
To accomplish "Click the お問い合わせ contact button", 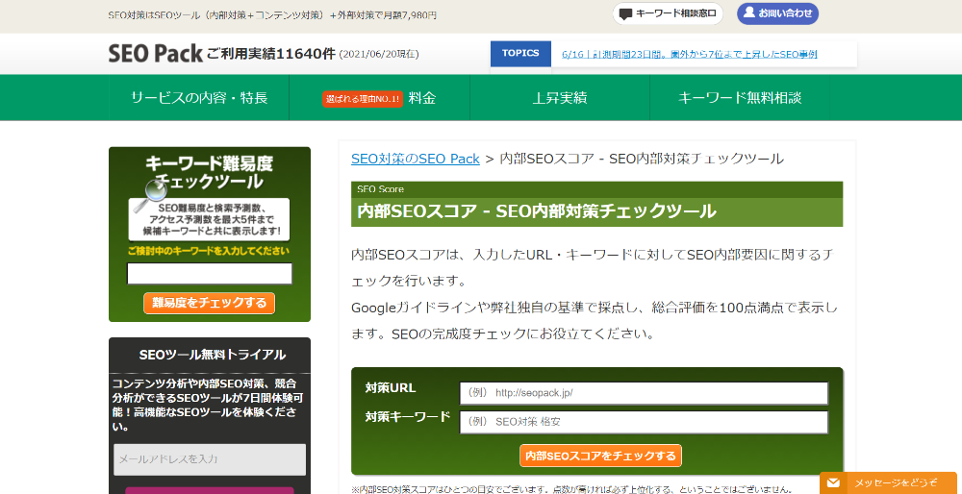I will (777, 13).
